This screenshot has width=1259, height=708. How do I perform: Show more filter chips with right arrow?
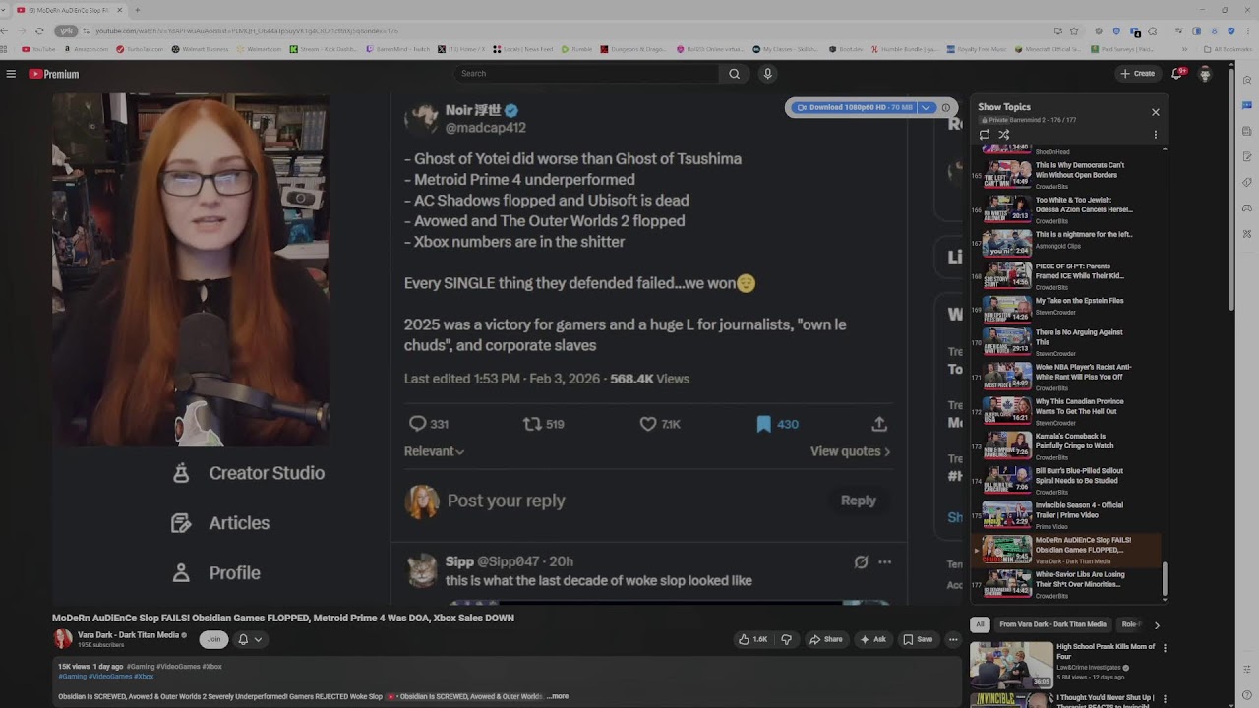1157,624
